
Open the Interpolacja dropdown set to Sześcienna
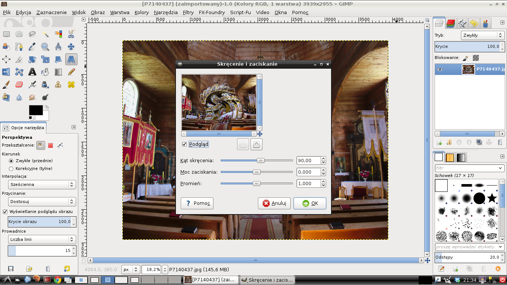(42, 184)
